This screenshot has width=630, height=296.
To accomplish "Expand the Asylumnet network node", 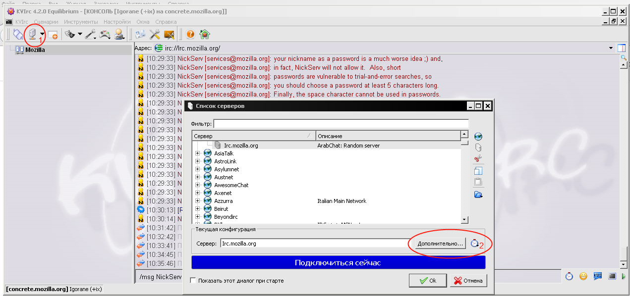I will pyautogui.click(x=198, y=169).
